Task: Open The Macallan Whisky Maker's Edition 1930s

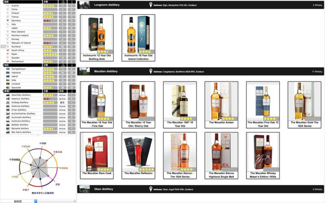Action: point(263,155)
